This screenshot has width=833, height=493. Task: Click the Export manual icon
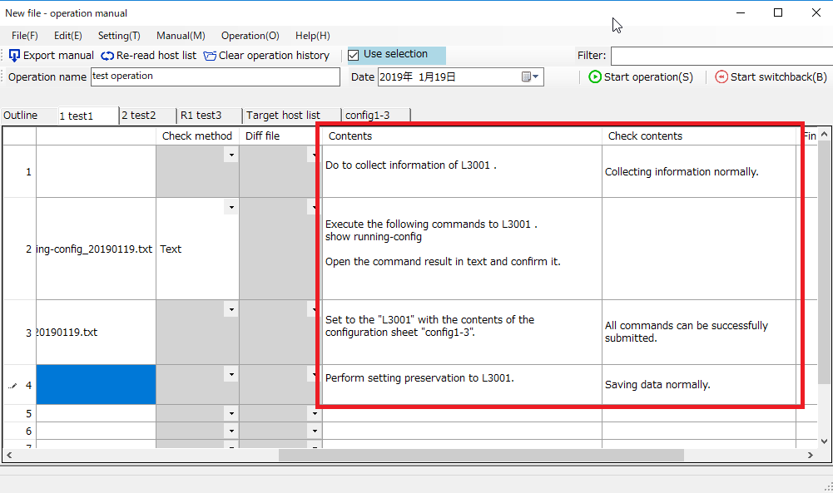pyautogui.click(x=14, y=56)
